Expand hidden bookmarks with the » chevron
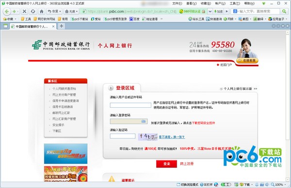This screenshot has height=188, width=291. (x=162, y=19)
